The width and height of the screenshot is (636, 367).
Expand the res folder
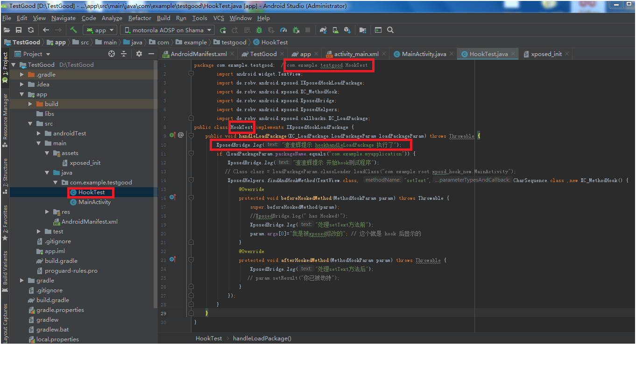[47, 212]
